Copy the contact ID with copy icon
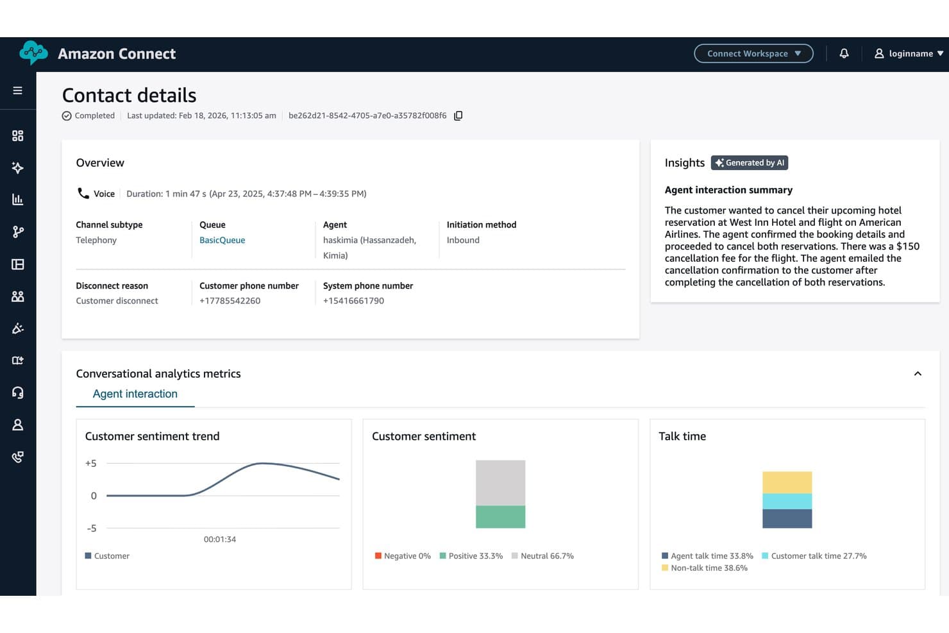The width and height of the screenshot is (949, 633). pos(458,115)
